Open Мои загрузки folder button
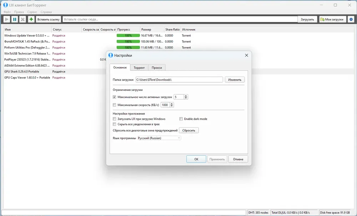This screenshot has height=216, width=357. [x=333, y=19]
